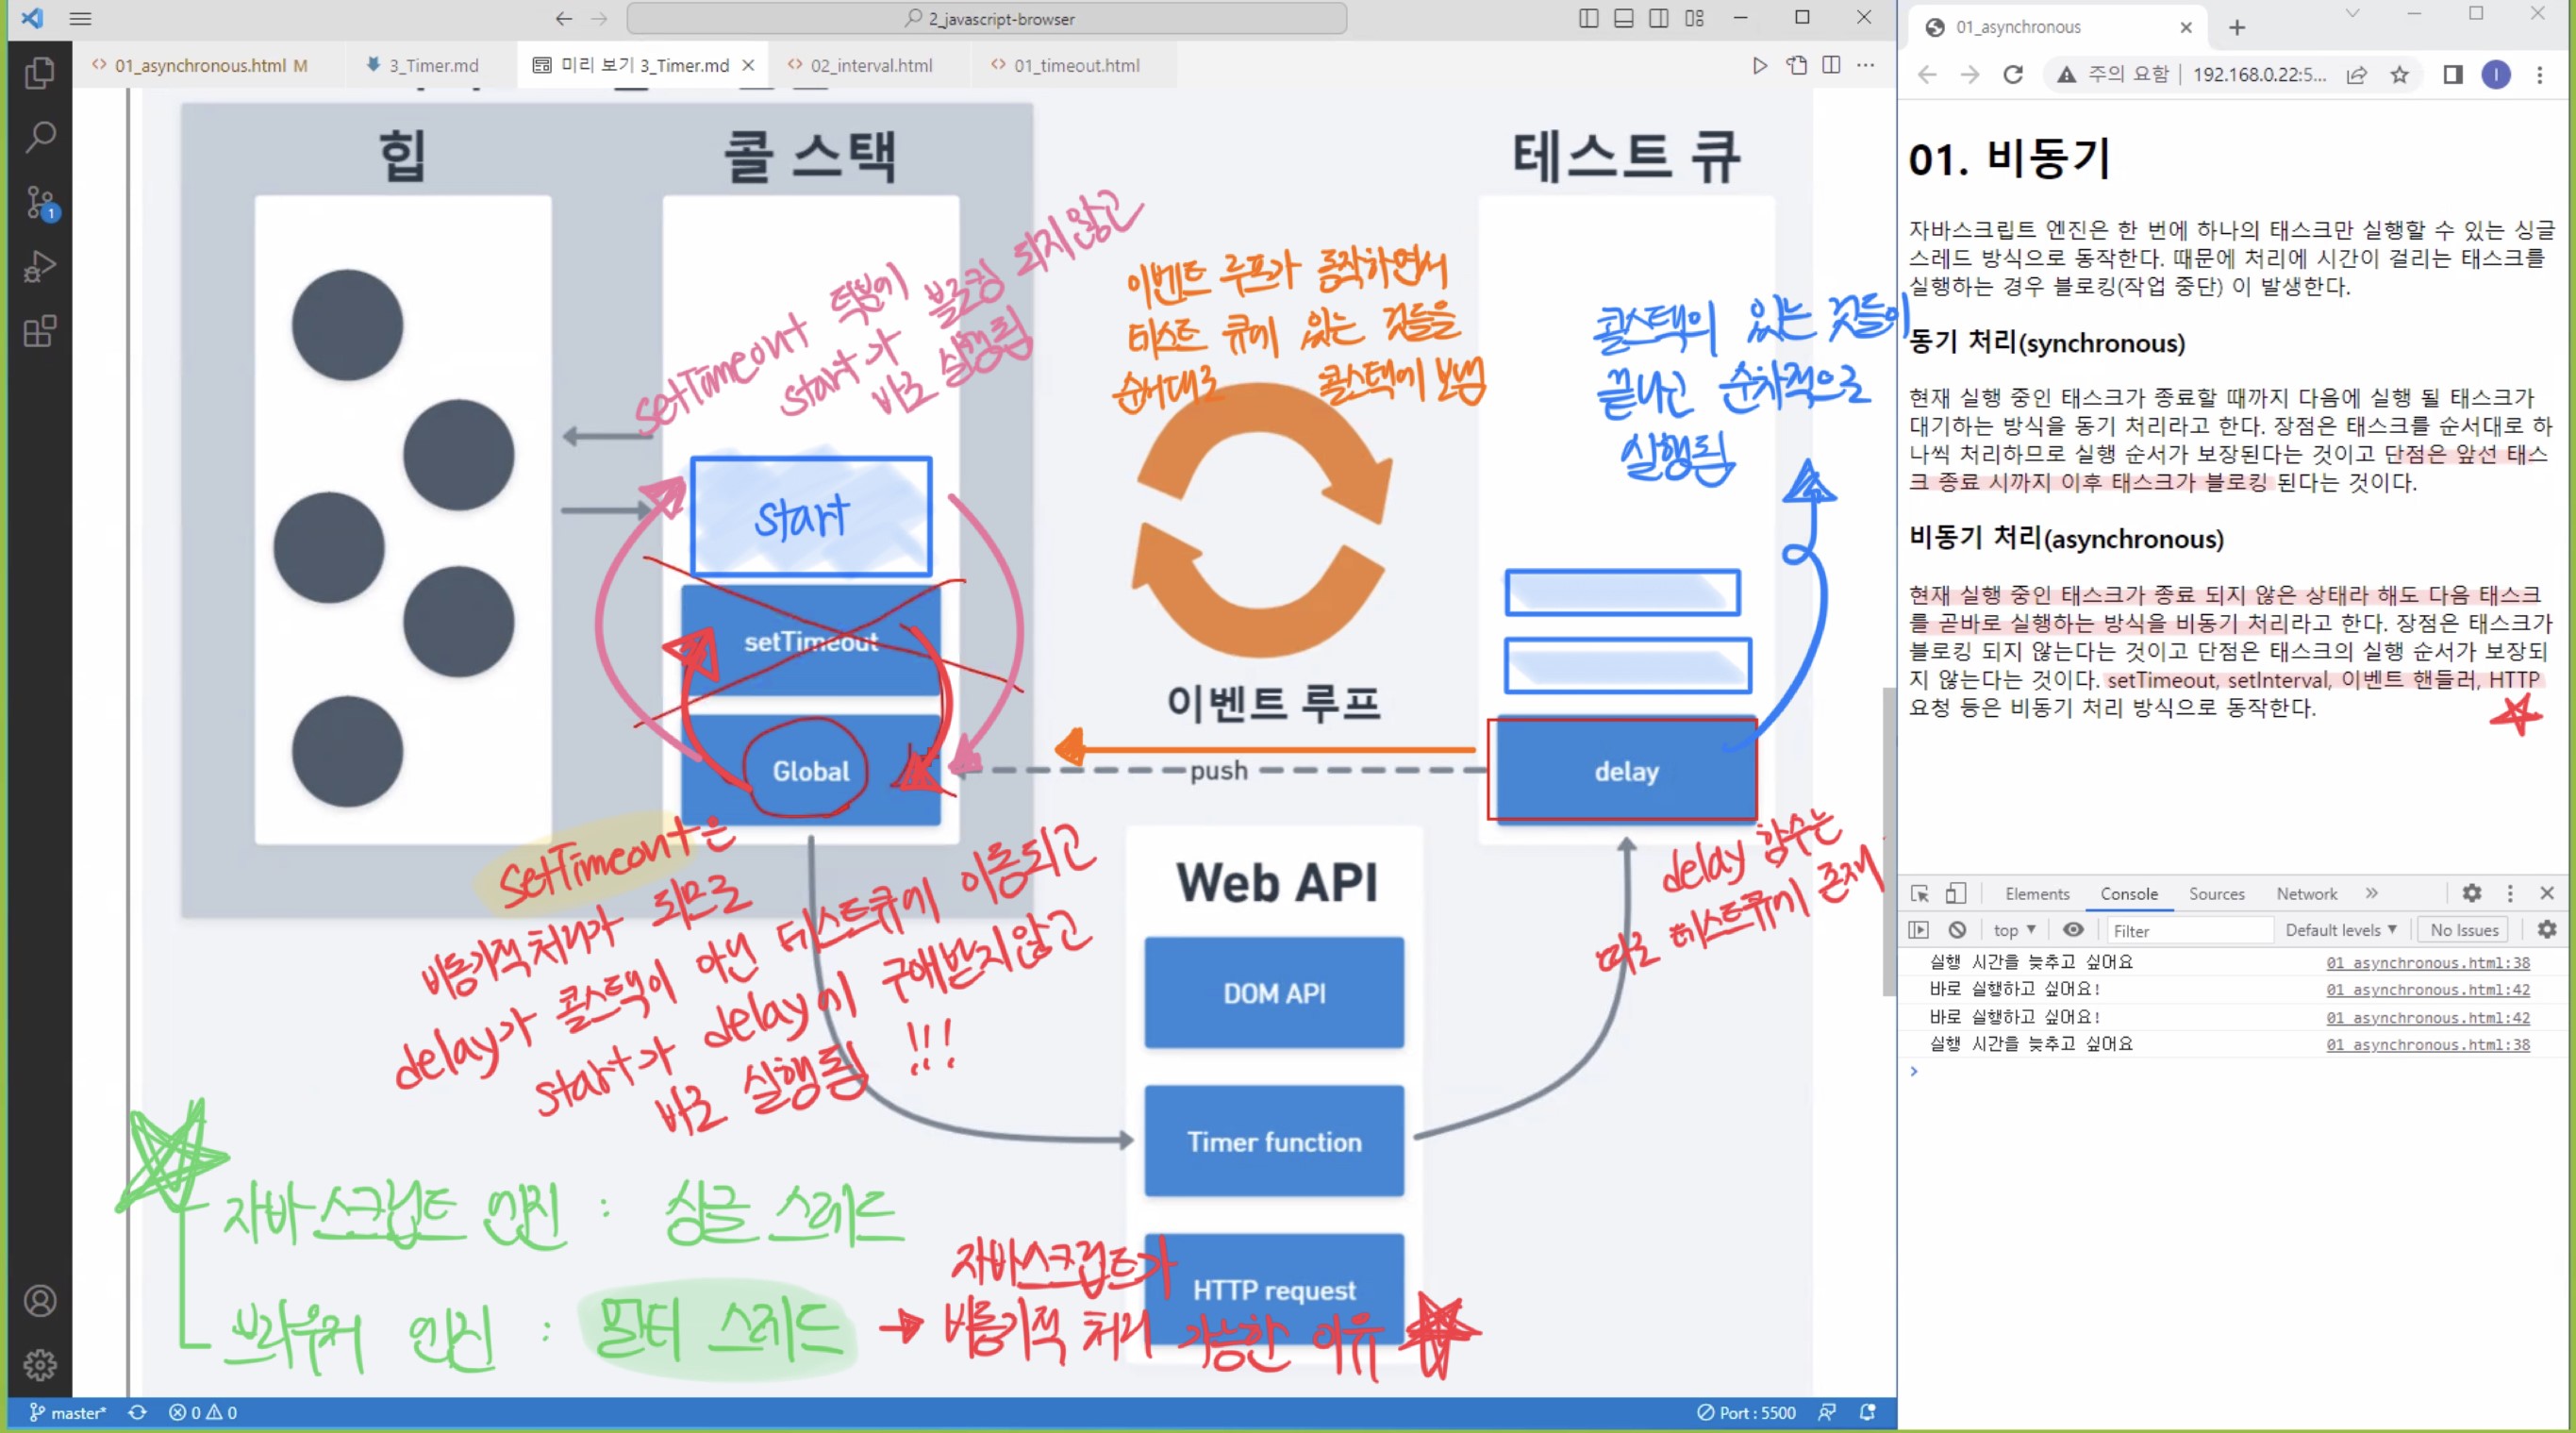The height and width of the screenshot is (1433, 2576).
Task: Toggle the primary side bar layout
Action: point(1588,18)
